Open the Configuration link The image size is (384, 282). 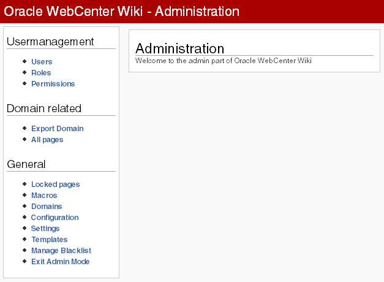pos(55,217)
